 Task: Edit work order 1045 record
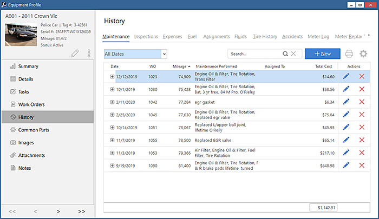346,115
